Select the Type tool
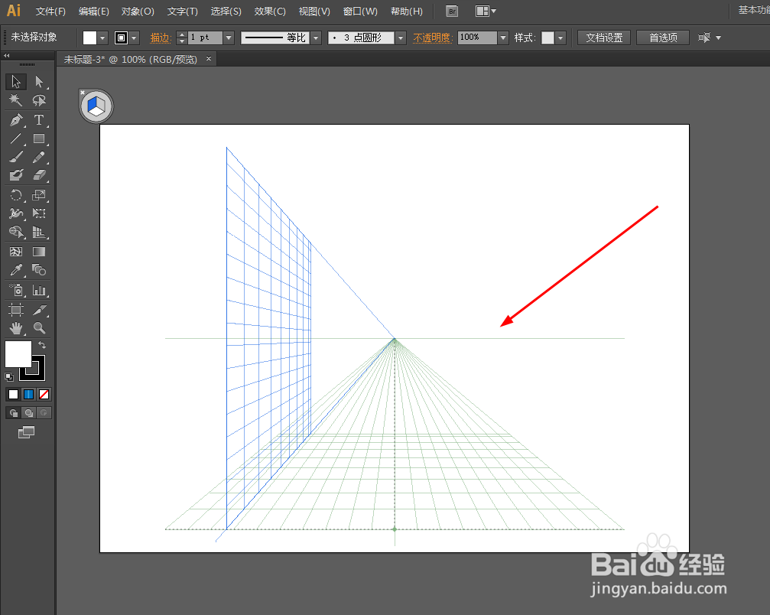 [x=39, y=120]
